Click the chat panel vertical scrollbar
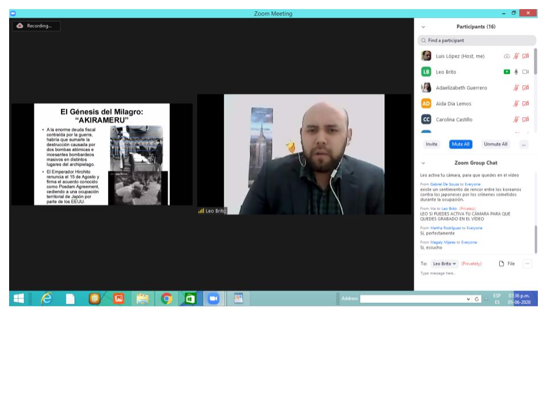Screen dimensions: 547x410 pos(535,239)
